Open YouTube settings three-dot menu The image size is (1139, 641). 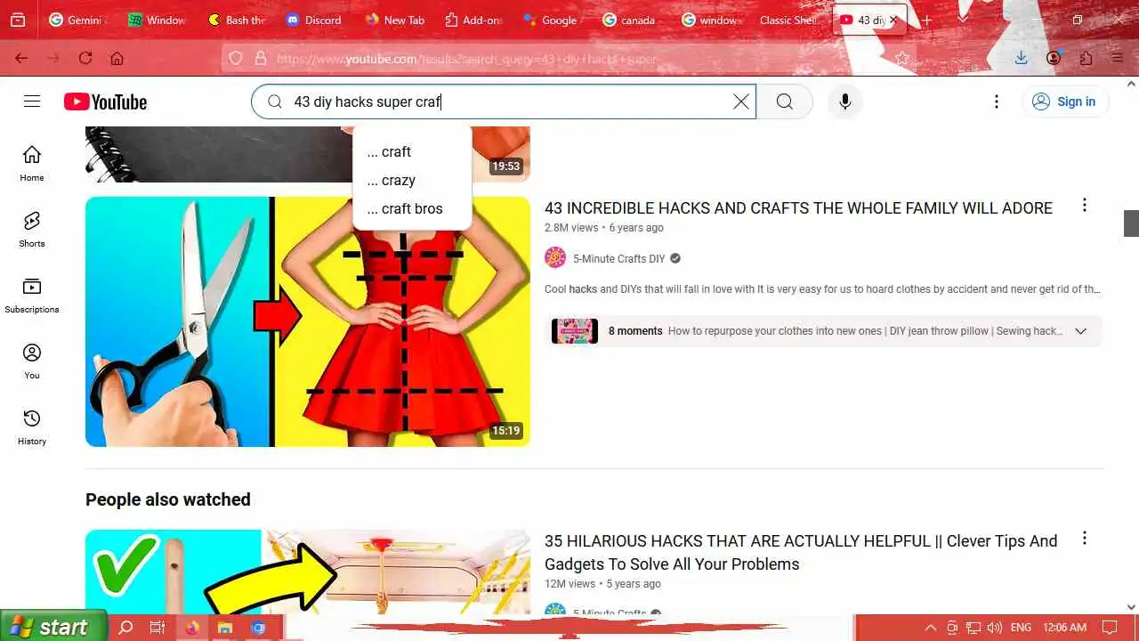(997, 101)
